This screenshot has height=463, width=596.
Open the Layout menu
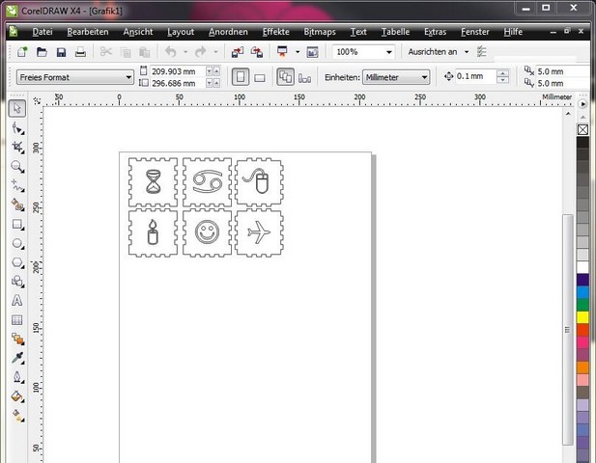pos(181,32)
